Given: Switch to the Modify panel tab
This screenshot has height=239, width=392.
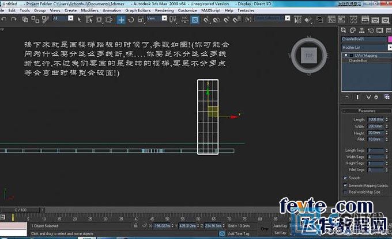Looking at the screenshot, I should (353, 30).
